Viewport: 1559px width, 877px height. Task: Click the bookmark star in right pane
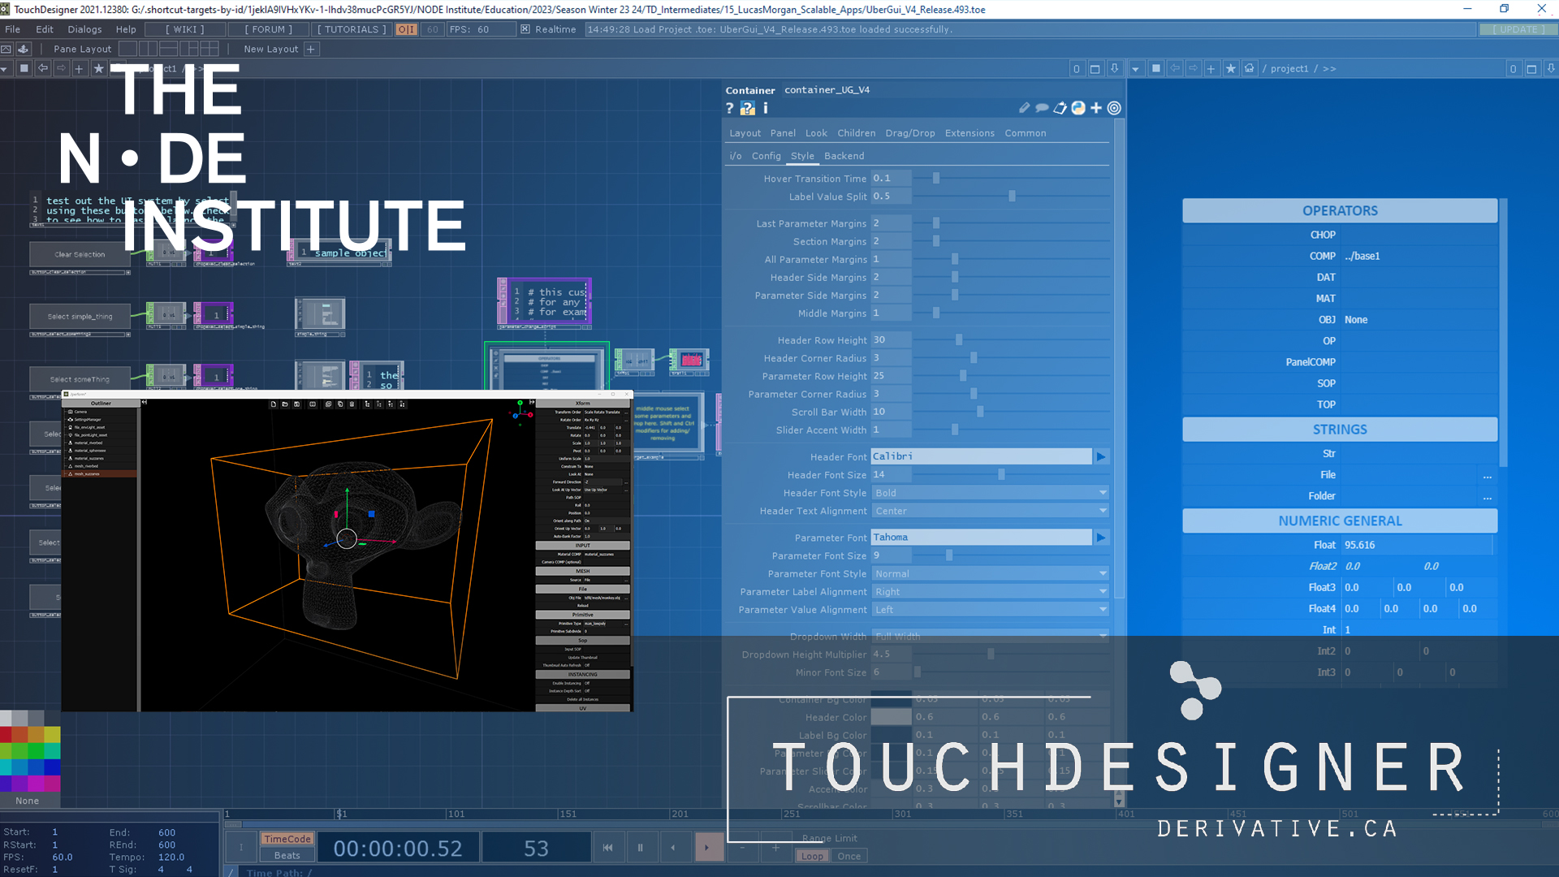coord(1231,69)
